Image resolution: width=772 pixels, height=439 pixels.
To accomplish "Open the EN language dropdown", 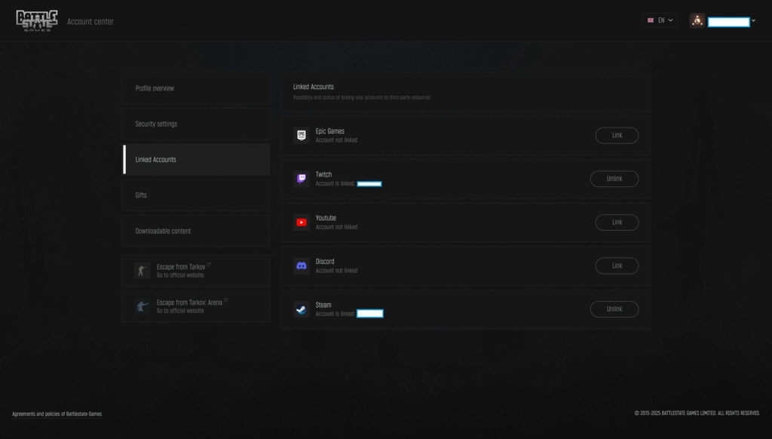I will [660, 20].
